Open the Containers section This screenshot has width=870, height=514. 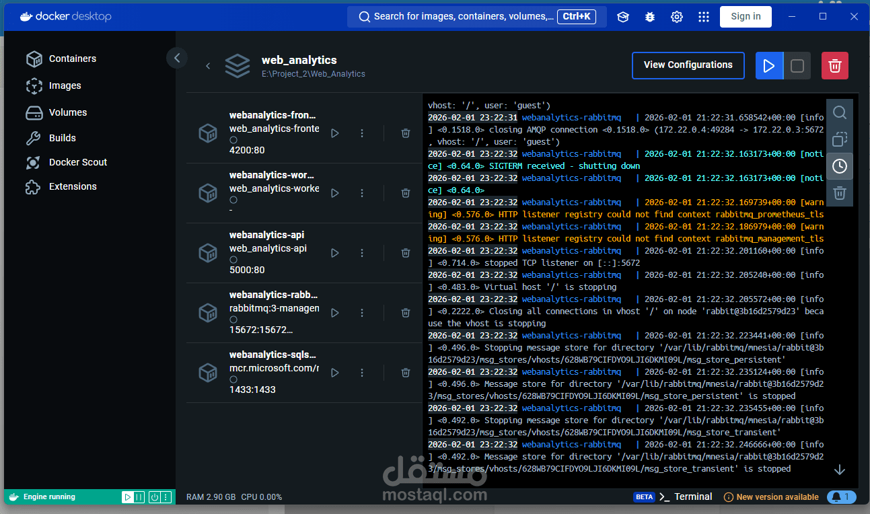tap(61, 59)
